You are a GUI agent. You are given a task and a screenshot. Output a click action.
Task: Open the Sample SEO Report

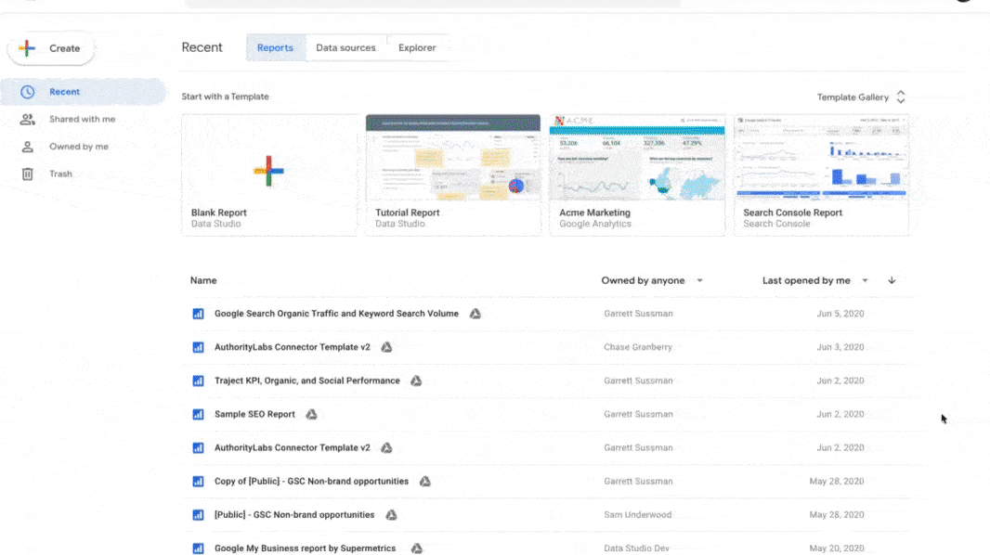[x=254, y=414]
